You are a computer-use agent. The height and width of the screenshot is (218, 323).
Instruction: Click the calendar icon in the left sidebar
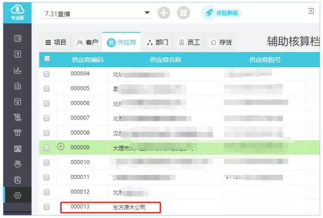(18, 101)
